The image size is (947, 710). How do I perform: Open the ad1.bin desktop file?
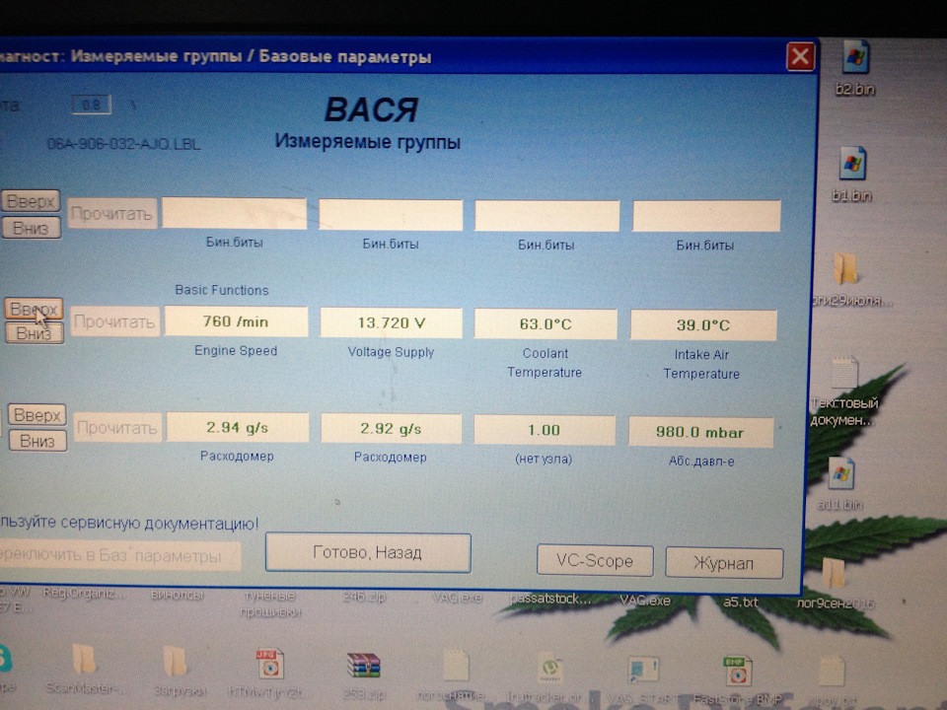point(840,474)
